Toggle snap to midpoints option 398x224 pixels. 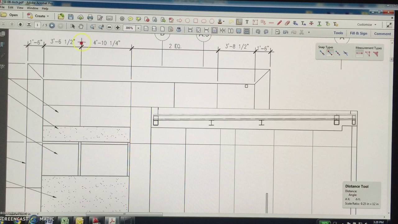point(338,54)
